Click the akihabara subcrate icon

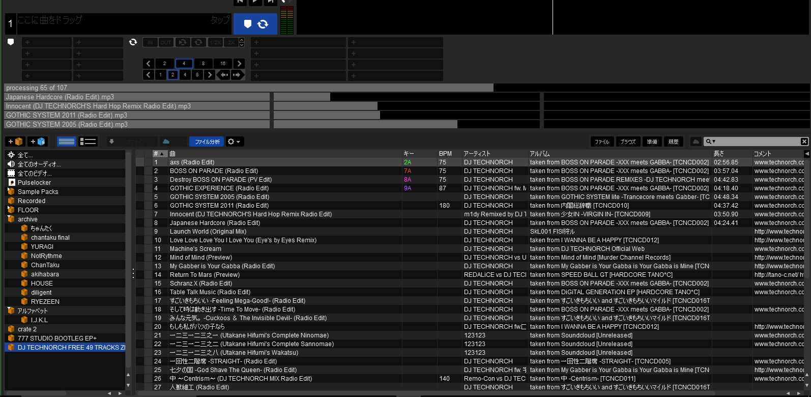coord(24,274)
